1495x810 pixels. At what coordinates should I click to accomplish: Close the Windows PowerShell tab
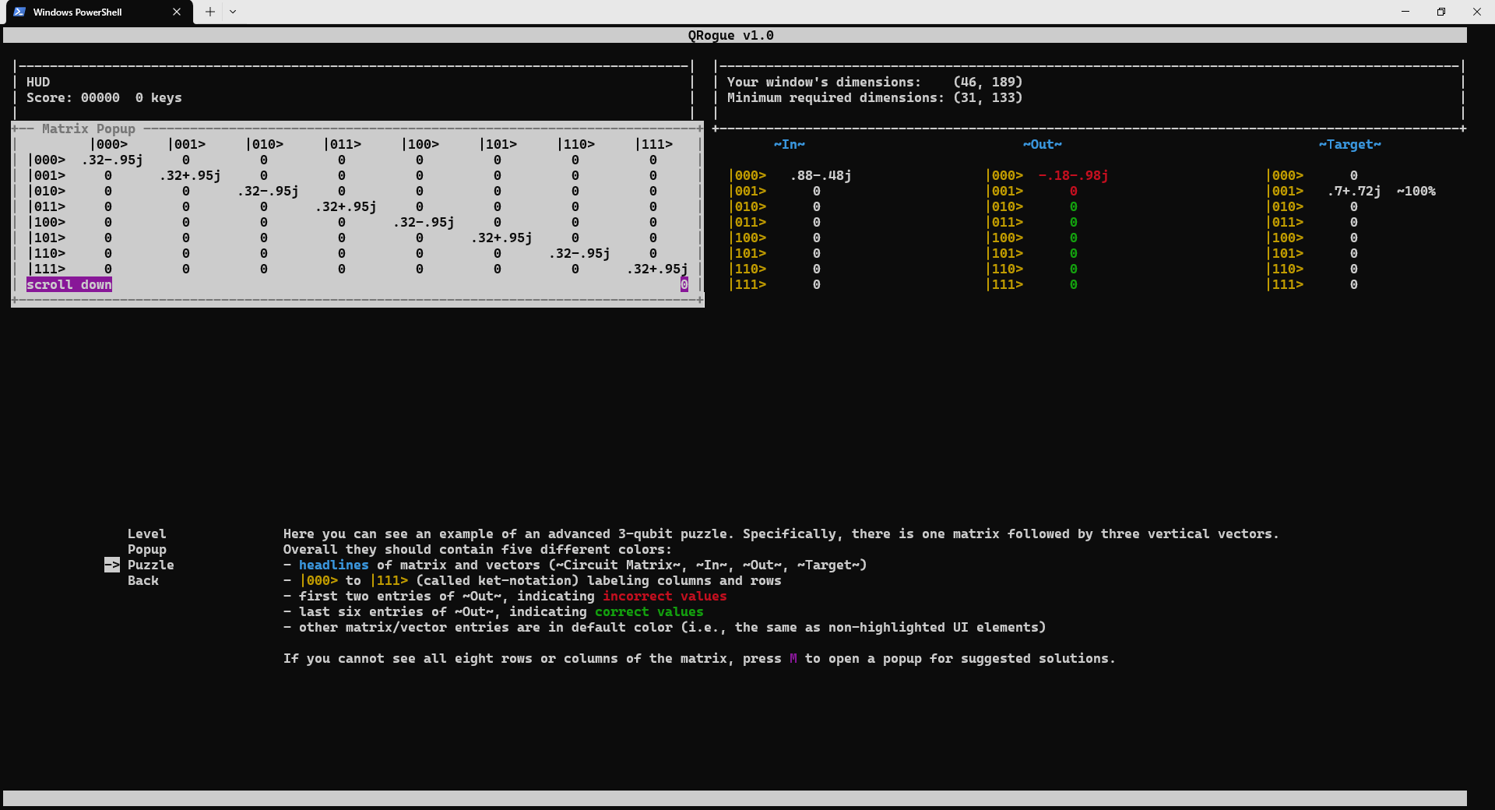tap(177, 12)
